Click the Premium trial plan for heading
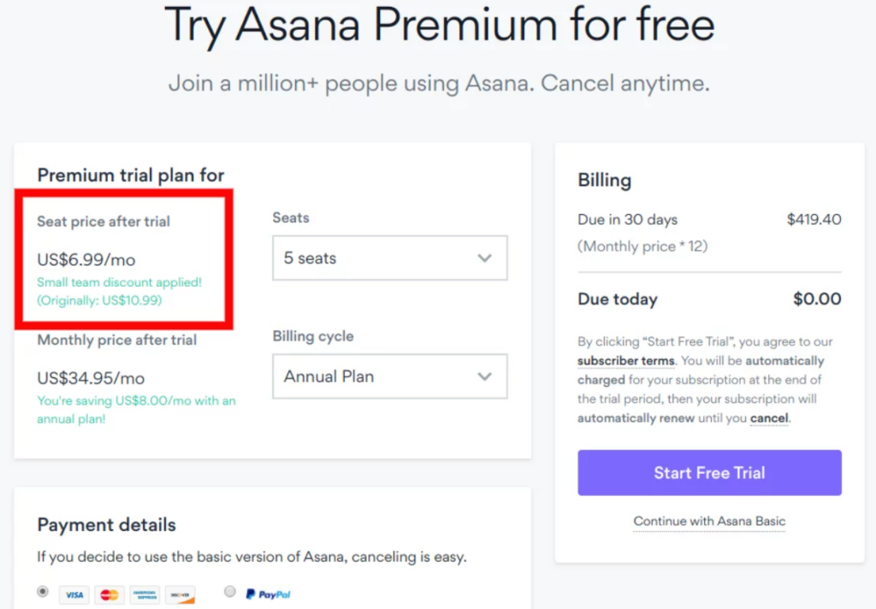Viewport: 876px width, 609px height. pos(131,175)
